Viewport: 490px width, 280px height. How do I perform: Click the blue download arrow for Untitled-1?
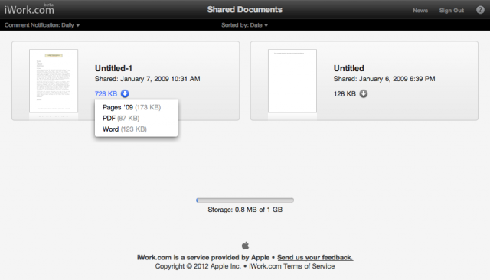(x=125, y=93)
